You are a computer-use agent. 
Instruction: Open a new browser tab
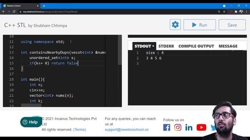[x=44, y=6]
